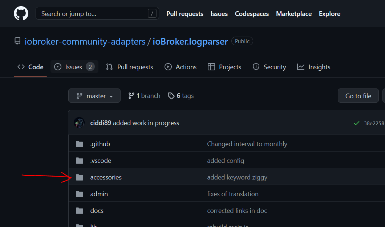
Task: Click folder icon for docs
Action: click(80, 211)
